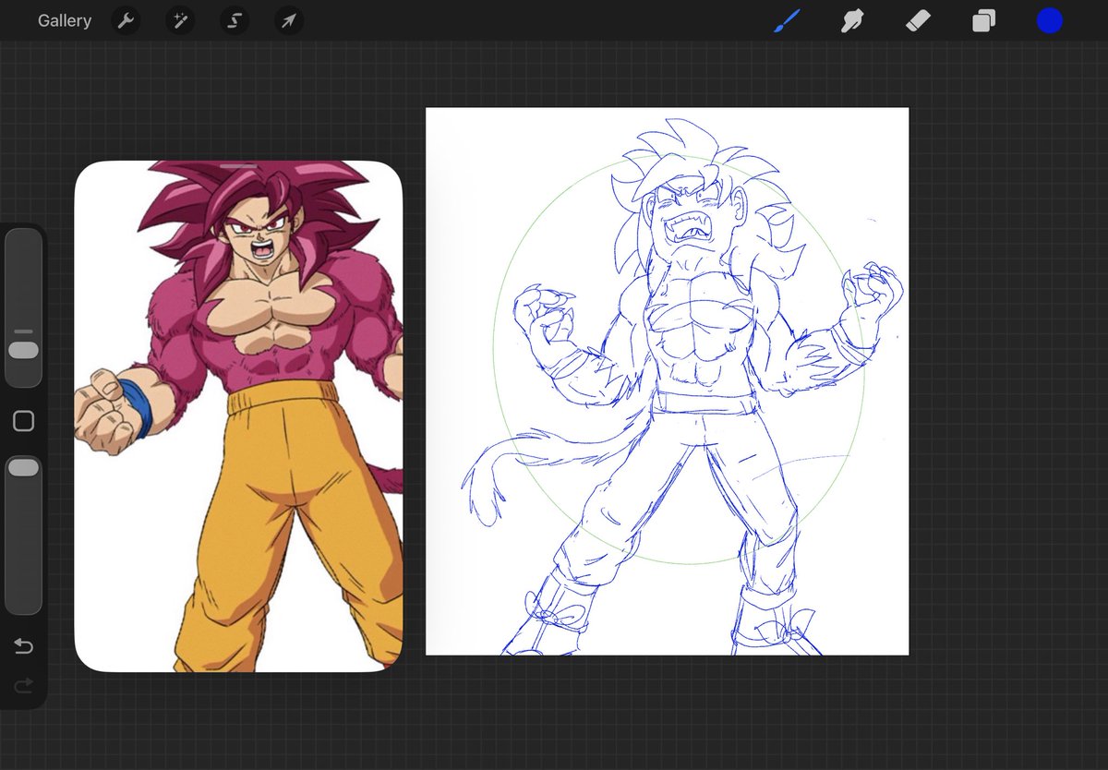Undo the last stroke
Screen dimensions: 1108x770
tap(23, 646)
